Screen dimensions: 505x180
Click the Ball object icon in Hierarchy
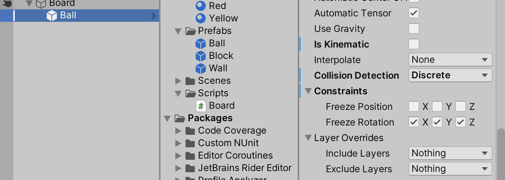tap(52, 16)
